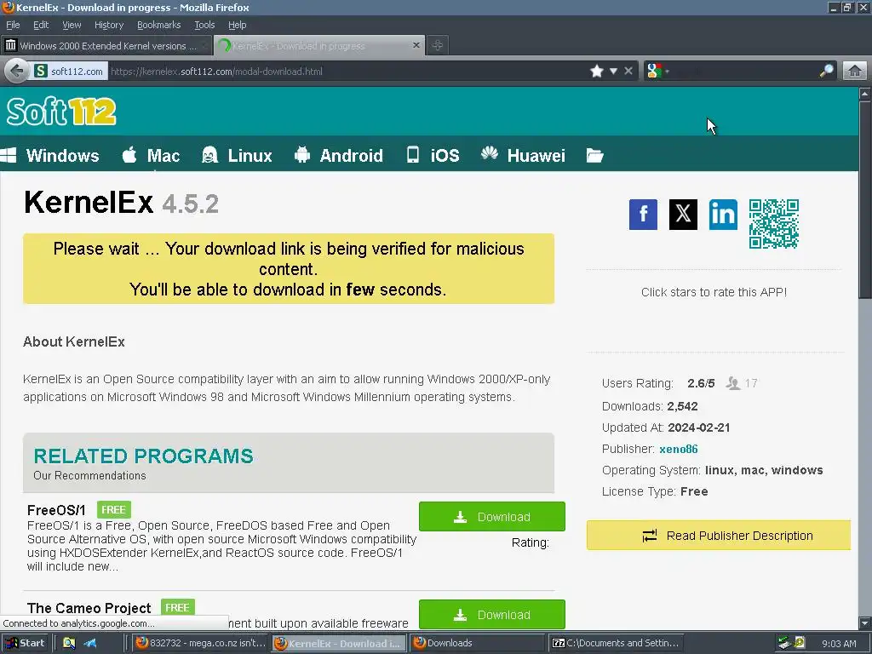Viewport: 872px width, 654px height.
Task: Click the KernelEx 4.5.2 heading
Action: (121, 203)
